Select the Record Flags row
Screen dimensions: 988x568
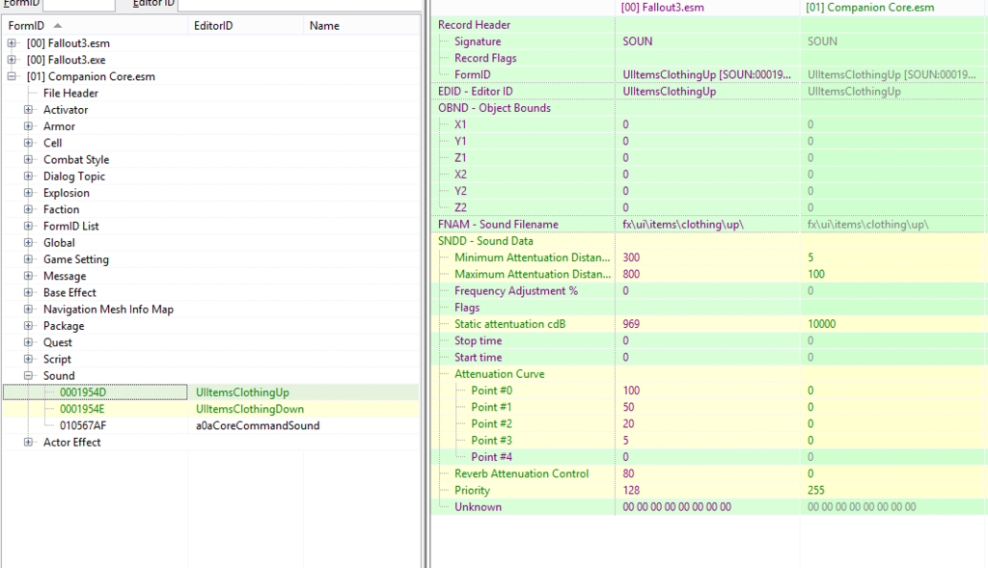coord(709,58)
